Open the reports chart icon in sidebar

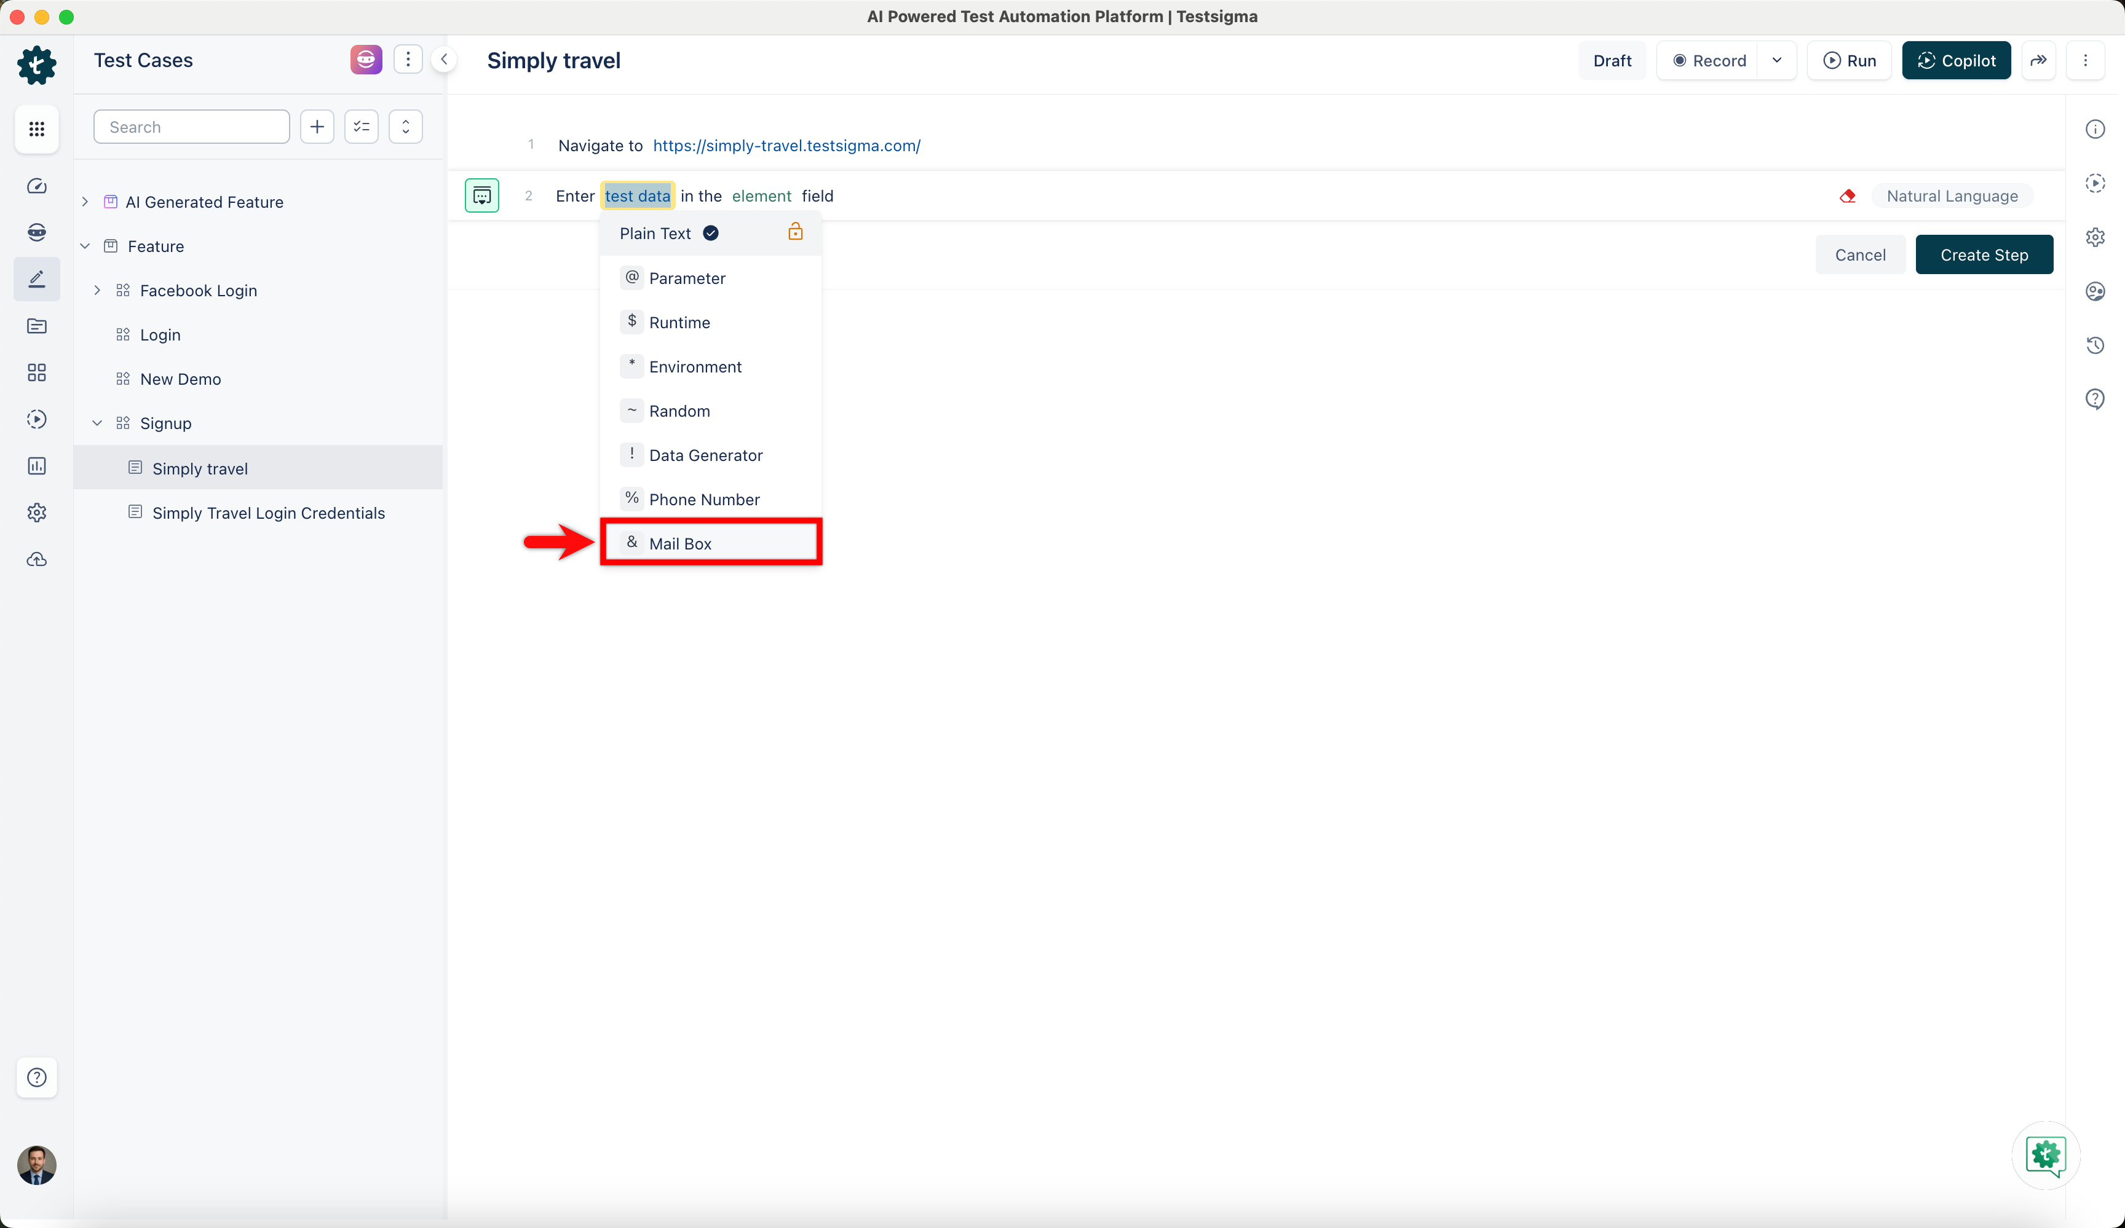pos(36,466)
